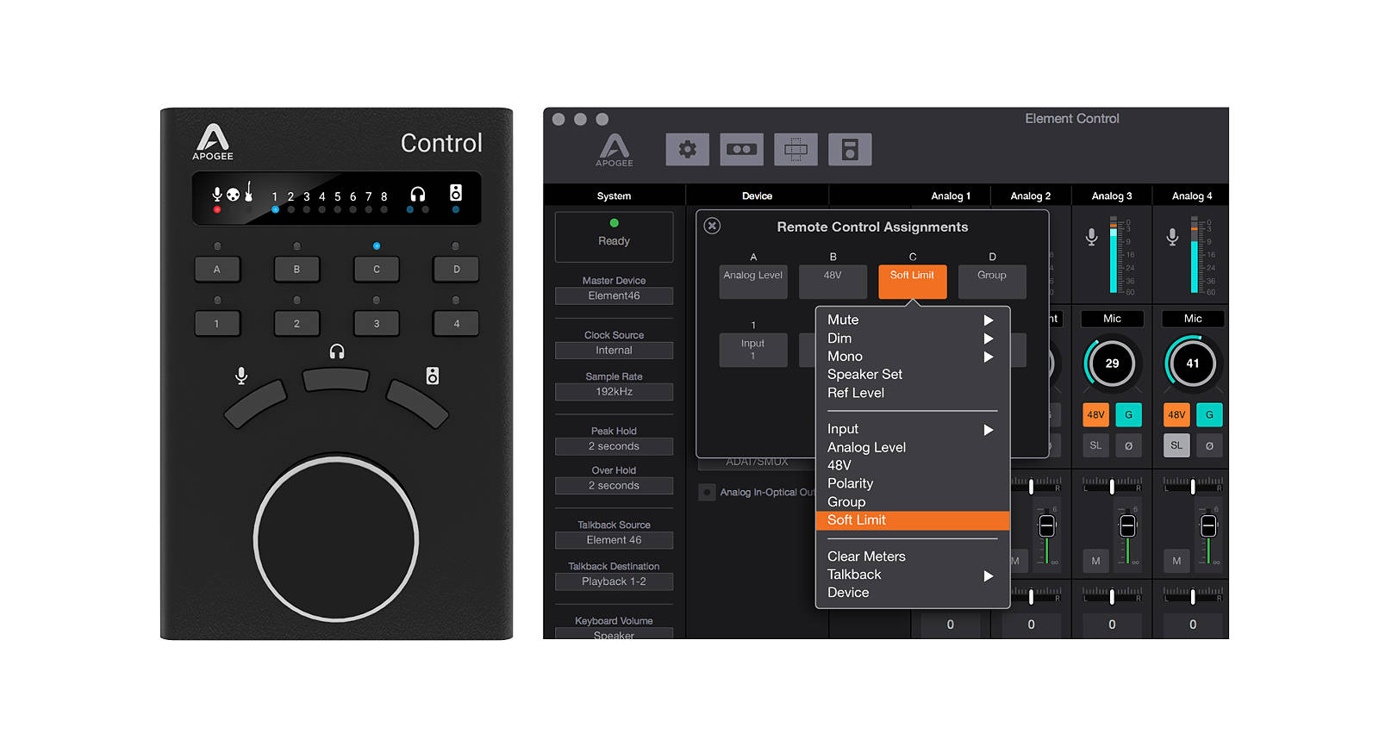Open the Peak Hold 2 seconds dropdown
Screen dimensions: 1379x752
[614, 446]
